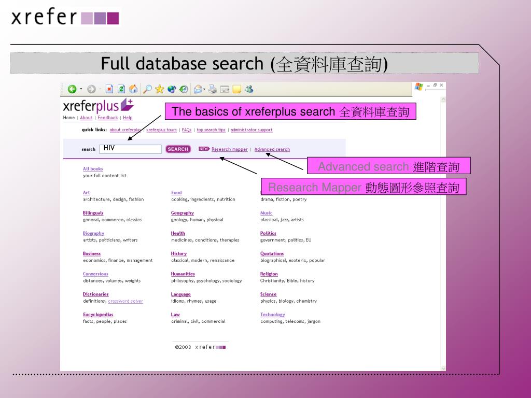Click the search box containing HIV

point(130,149)
